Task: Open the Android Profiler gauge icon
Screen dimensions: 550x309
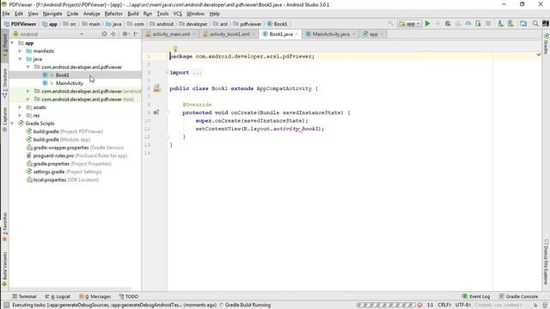Action: (468, 24)
